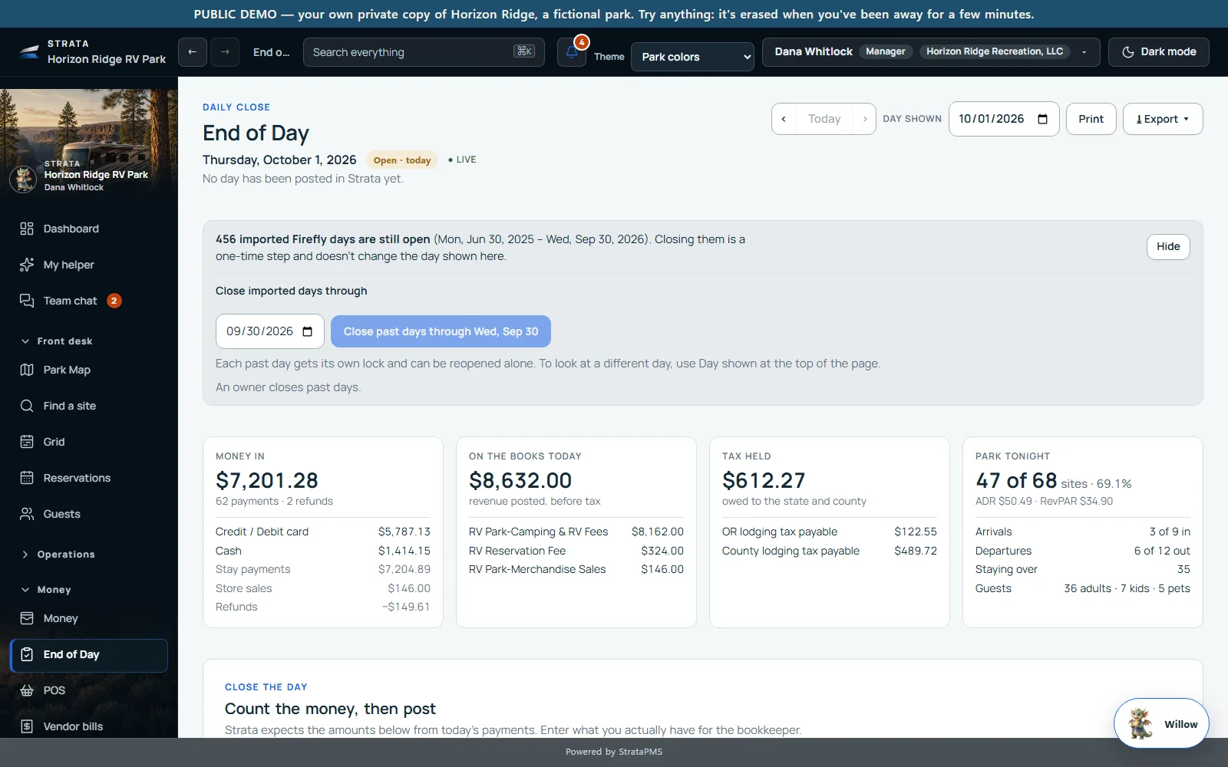
Task: Open Guests in the sidebar
Action: (x=89, y=514)
